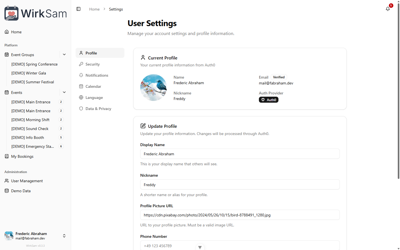Click the Display Name input field
The image size is (400, 250).
pos(240,154)
